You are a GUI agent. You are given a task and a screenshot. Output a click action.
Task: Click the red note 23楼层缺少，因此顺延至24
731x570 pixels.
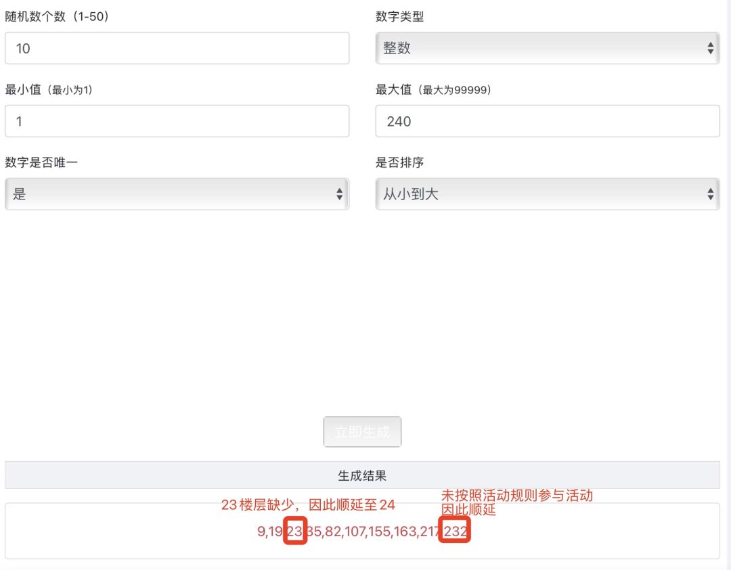(308, 504)
